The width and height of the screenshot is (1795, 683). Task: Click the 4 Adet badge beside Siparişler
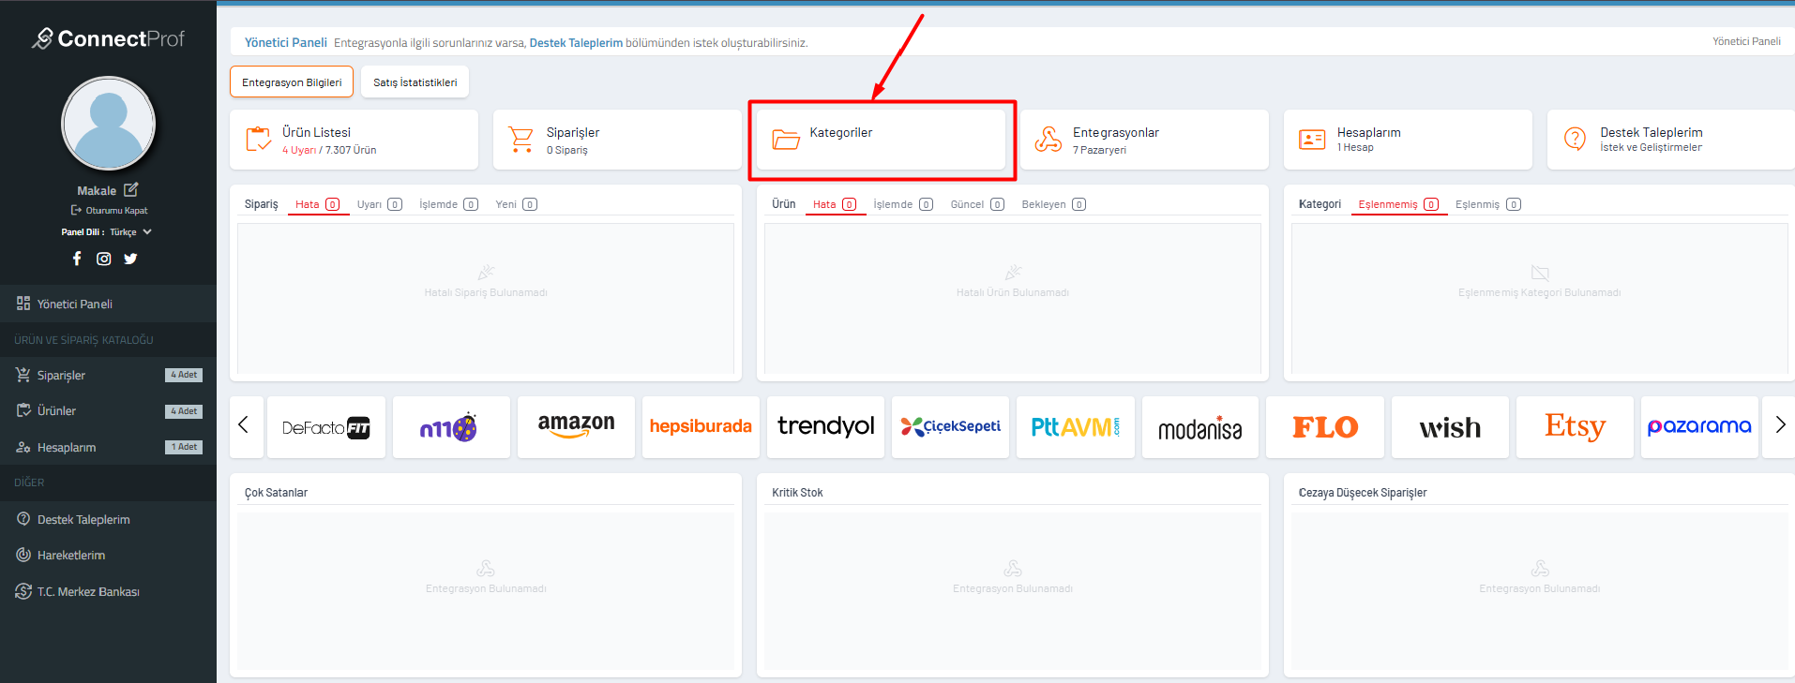coord(184,375)
